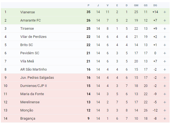The image size is (171, 124).
Task: Open the Monção team link
Action: click(27, 110)
